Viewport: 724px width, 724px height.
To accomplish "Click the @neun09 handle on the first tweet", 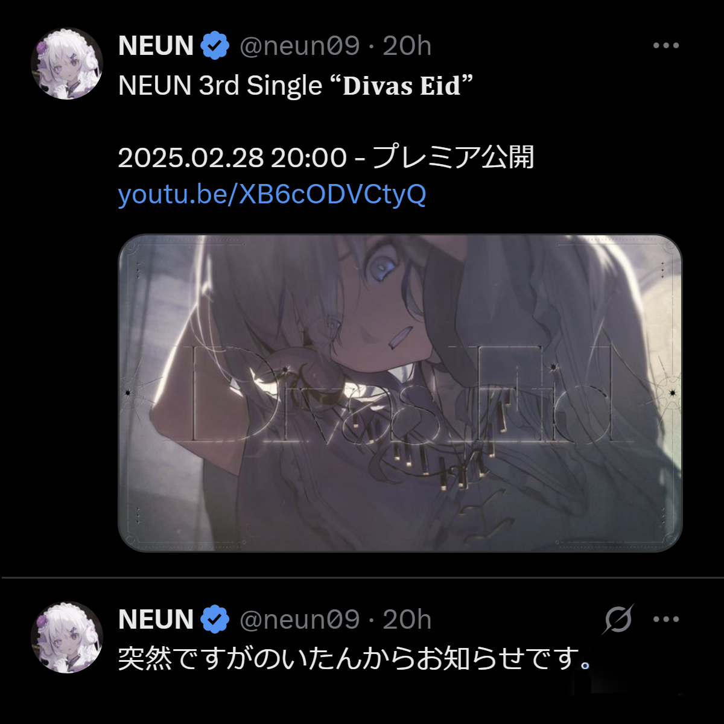I will [x=300, y=46].
